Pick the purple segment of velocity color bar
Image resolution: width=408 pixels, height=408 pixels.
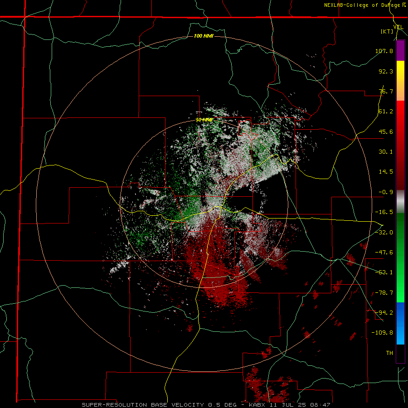tap(400, 50)
